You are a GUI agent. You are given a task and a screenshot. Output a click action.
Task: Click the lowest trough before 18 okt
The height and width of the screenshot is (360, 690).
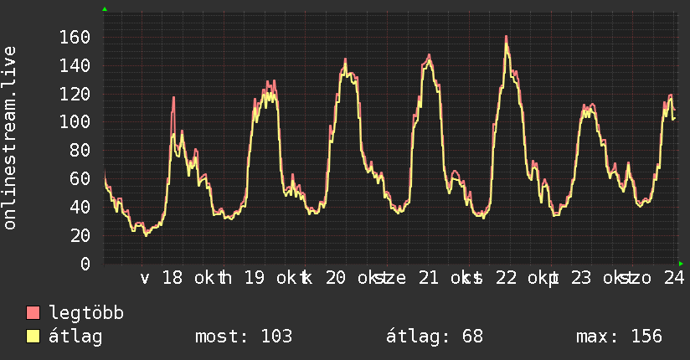pyautogui.click(x=146, y=234)
